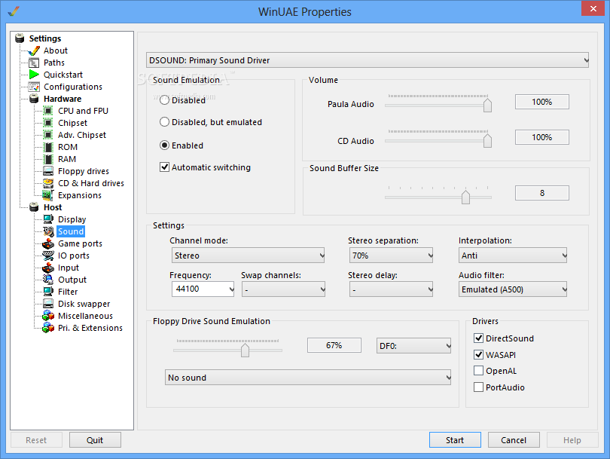The width and height of the screenshot is (610, 459).
Task: Click the Configurations icon in tree
Action: point(34,87)
